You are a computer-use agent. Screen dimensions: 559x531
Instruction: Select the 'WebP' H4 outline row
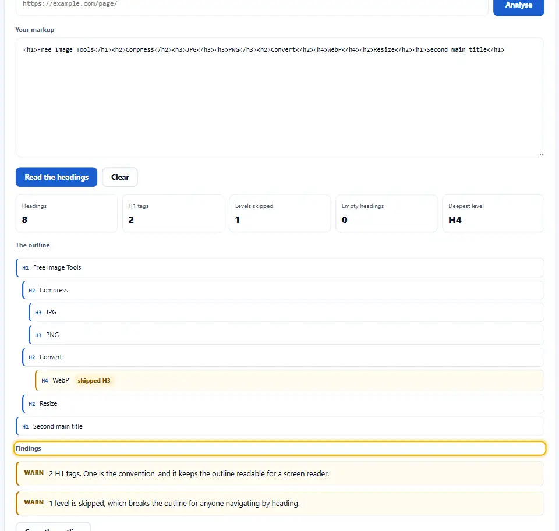[289, 381]
